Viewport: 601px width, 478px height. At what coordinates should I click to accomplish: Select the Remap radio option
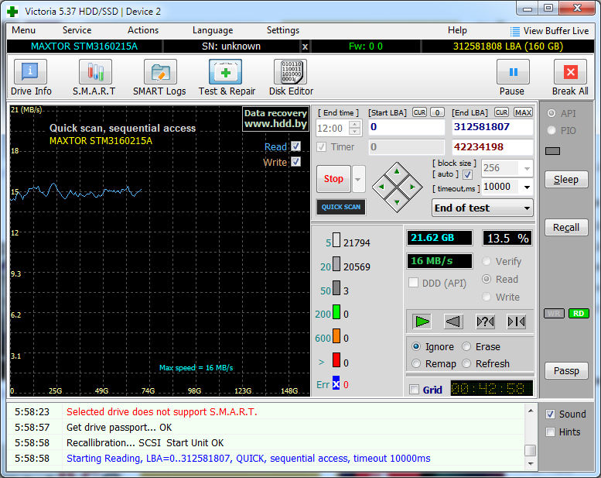(416, 363)
